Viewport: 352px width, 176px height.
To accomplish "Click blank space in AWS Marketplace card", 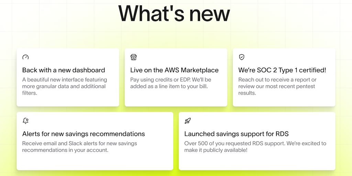I will coord(192,97).
